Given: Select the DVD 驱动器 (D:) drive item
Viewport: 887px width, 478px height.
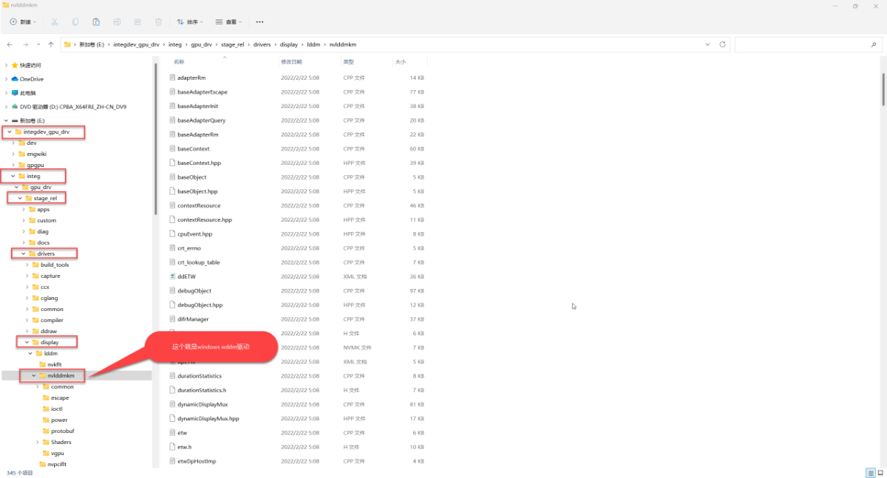Looking at the screenshot, I should click(69, 107).
